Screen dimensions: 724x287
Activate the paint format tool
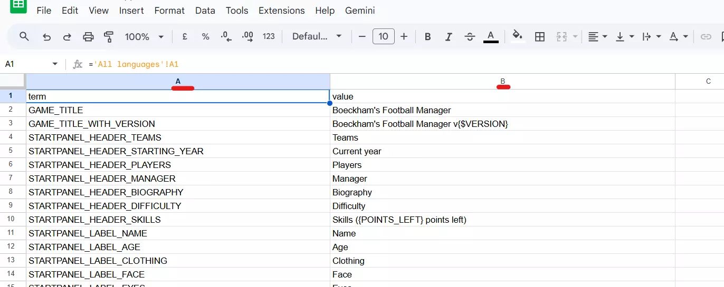point(109,36)
